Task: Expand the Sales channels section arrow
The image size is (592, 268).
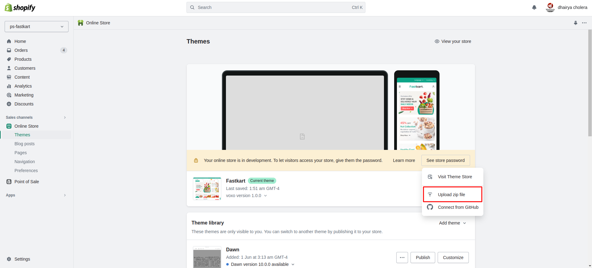Action: [65, 118]
